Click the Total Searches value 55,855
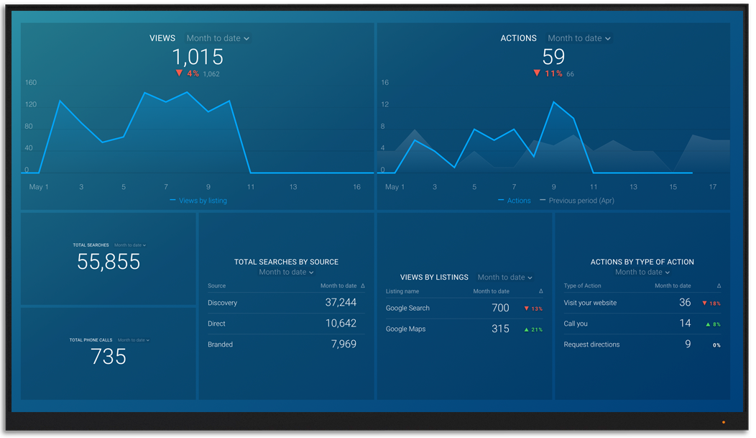The height and width of the screenshot is (438, 756). (x=109, y=262)
